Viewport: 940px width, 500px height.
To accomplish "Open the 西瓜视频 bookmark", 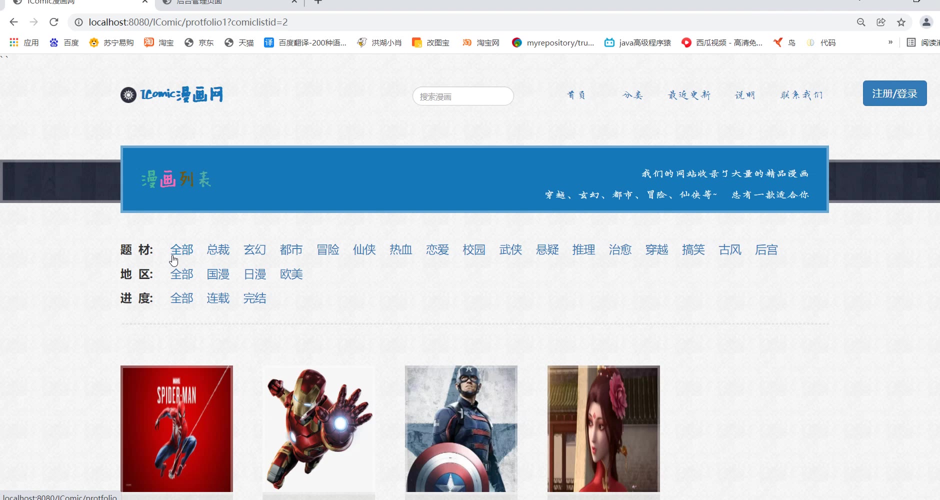I will (x=722, y=42).
